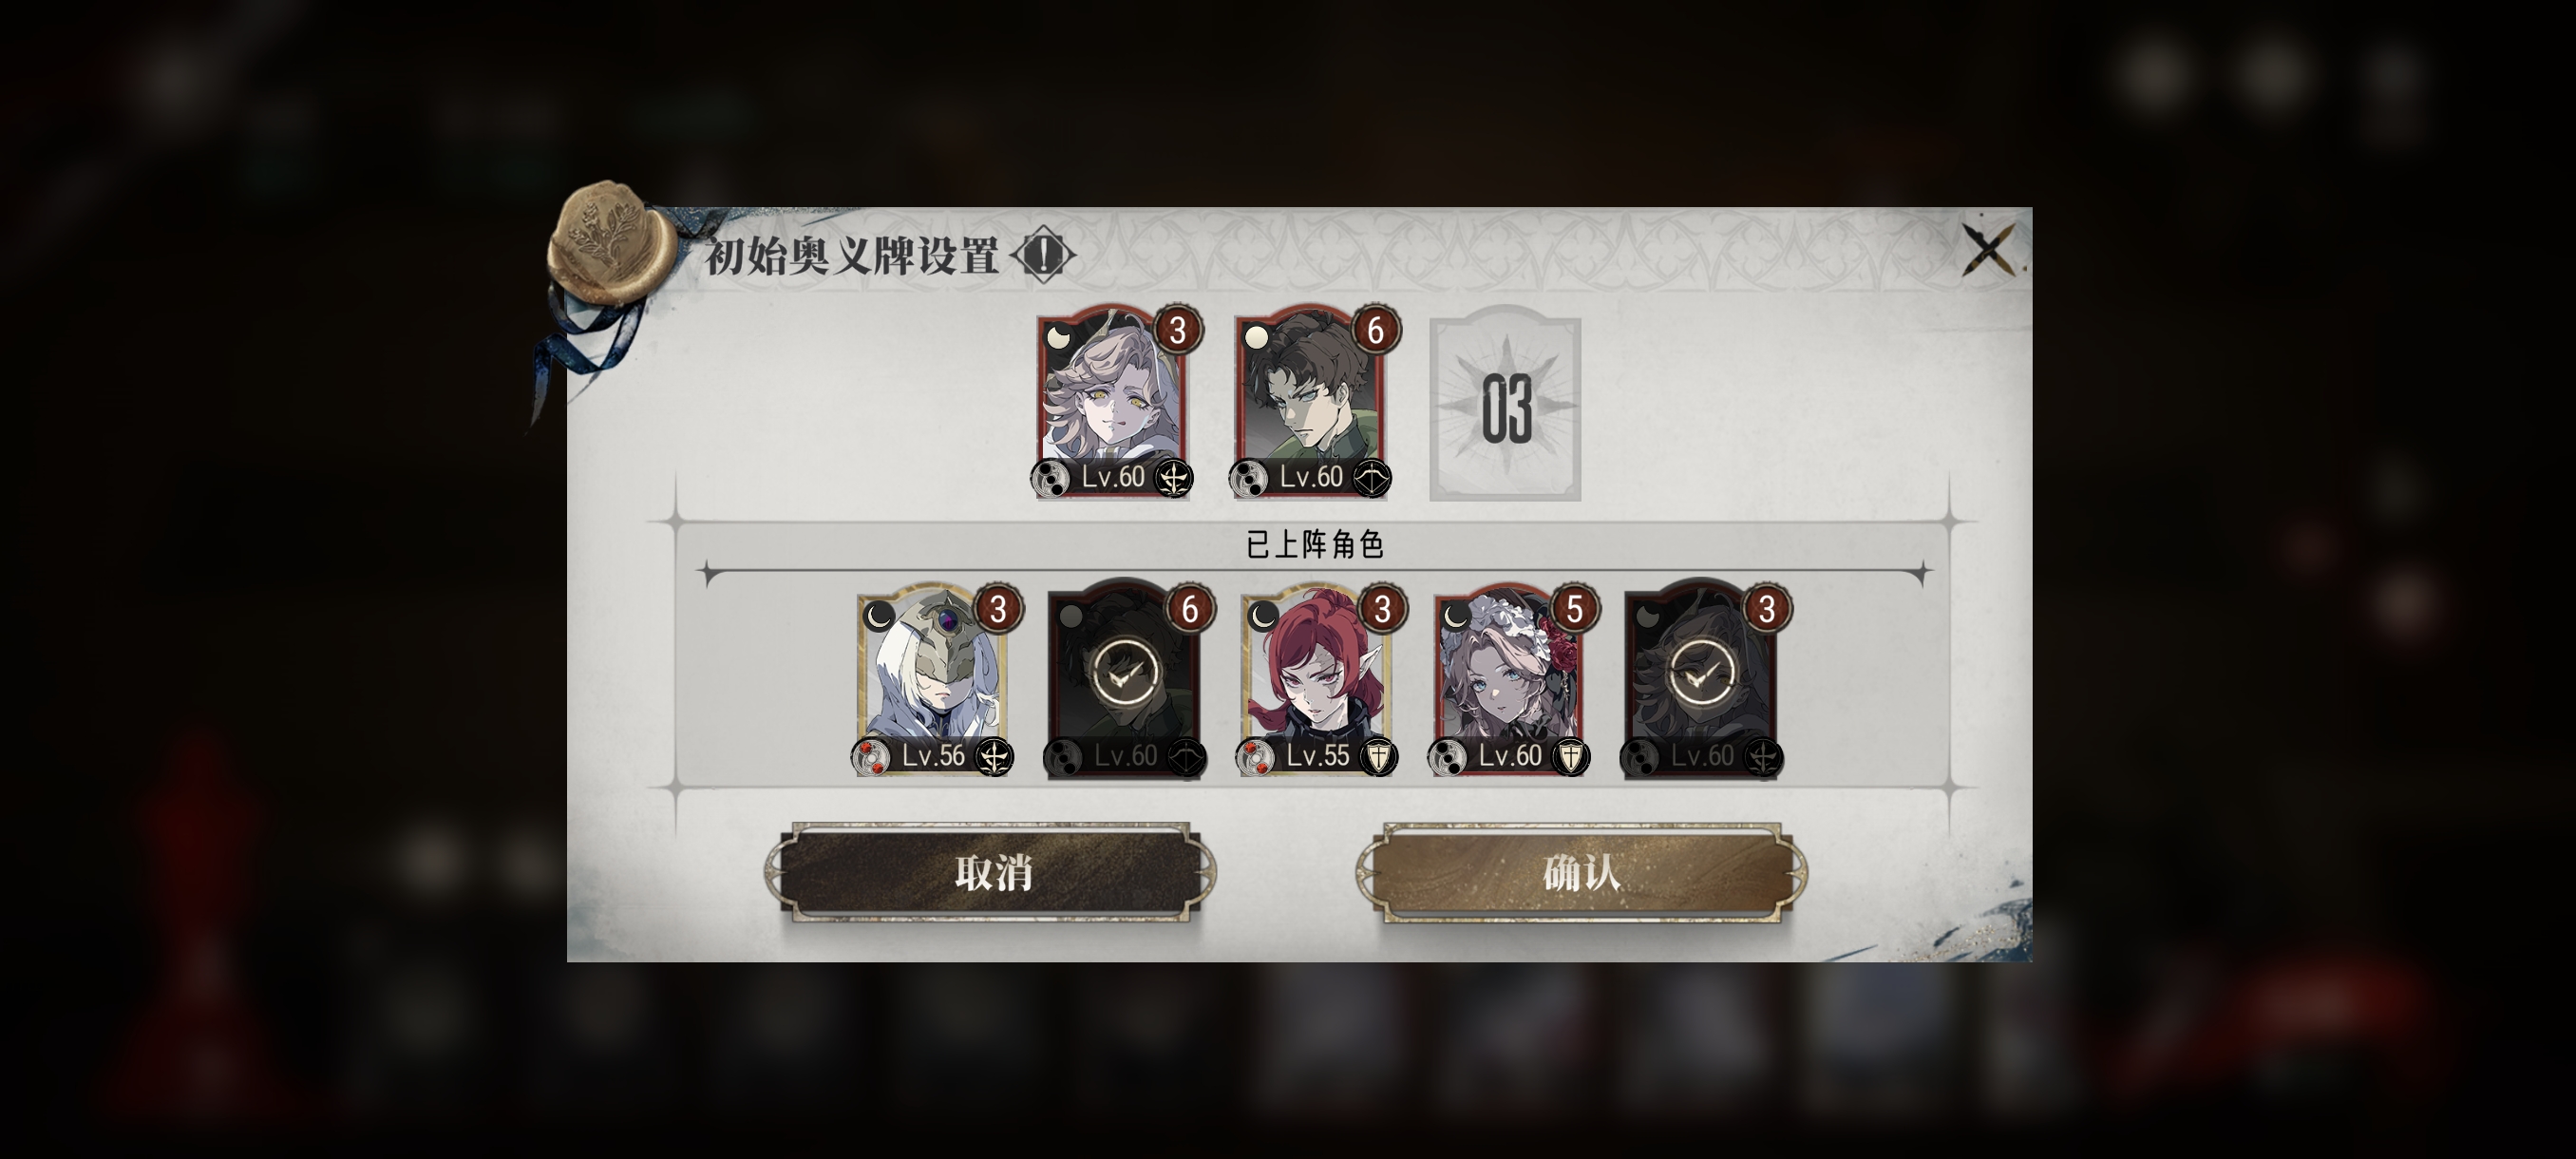2576x1159 pixels.
Task: Click the exclamation info icon beside title
Action: pos(1043,256)
